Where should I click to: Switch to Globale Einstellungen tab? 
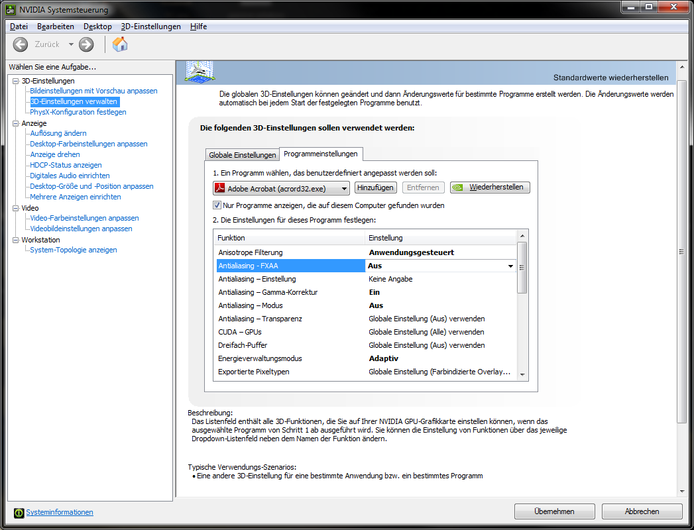point(242,155)
